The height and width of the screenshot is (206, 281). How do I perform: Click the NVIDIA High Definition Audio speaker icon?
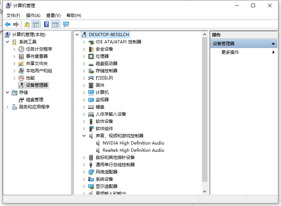98,143
